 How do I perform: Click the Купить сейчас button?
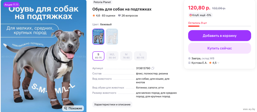[219, 48]
